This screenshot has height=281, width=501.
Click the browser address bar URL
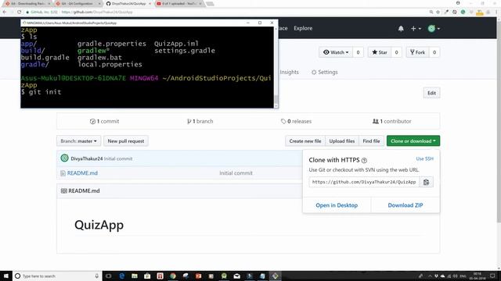(96, 12)
